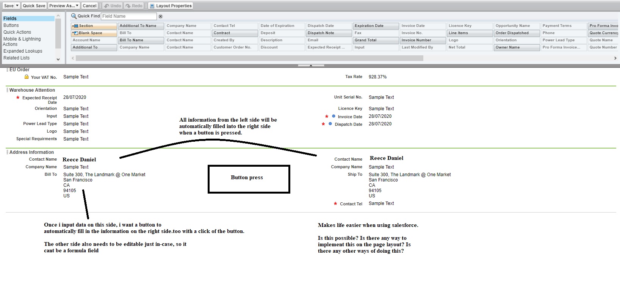The image size is (620, 283).
Task: Click the Unit Serial No. field label
Action: tap(348, 97)
